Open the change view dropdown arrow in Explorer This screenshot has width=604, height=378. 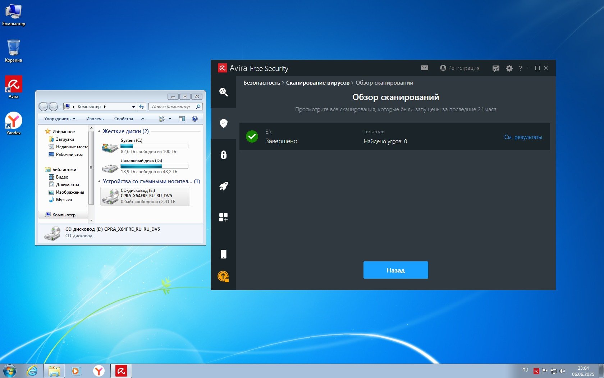point(170,119)
